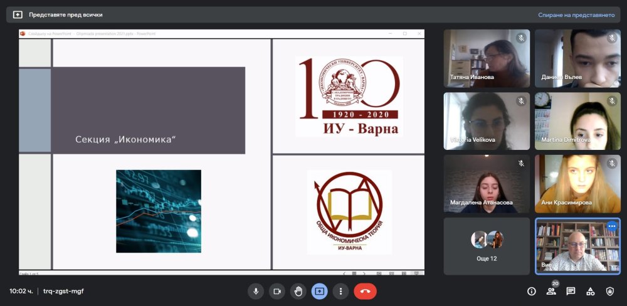The height and width of the screenshot is (306, 627).
Task: Select Ани Красимирова's video tile
Action: pos(577,184)
